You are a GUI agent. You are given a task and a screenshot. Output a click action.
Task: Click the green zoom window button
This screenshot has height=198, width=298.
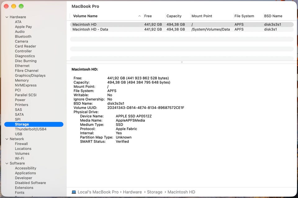click(x=21, y=6)
